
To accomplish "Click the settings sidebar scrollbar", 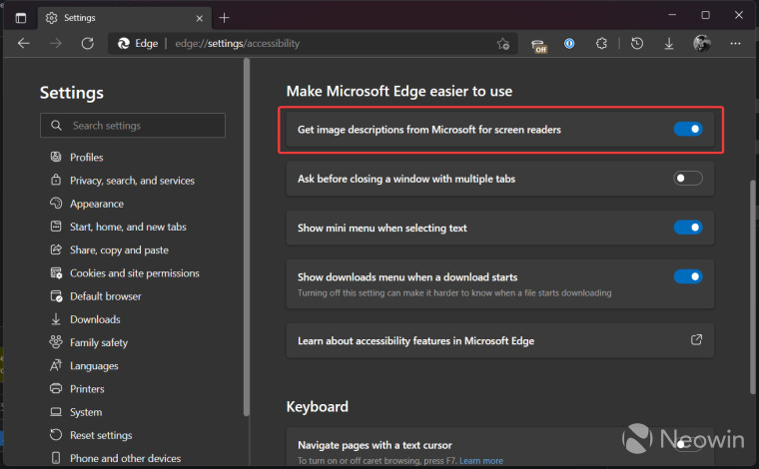I will click(247, 236).
